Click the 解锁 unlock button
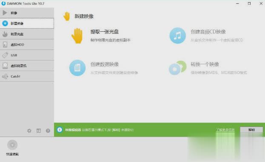The width and height of the screenshot is (265, 162). point(251,130)
